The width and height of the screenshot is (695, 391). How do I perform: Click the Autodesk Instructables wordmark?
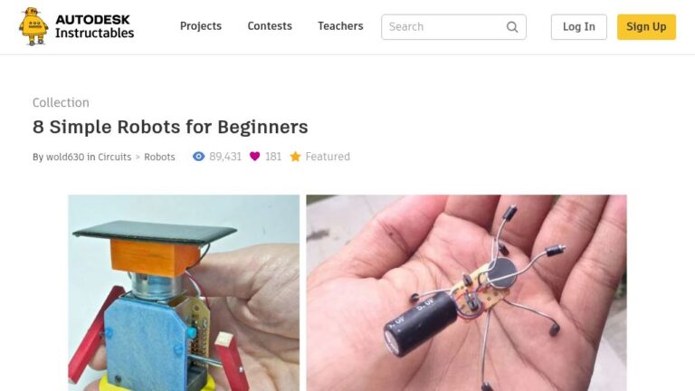94,26
